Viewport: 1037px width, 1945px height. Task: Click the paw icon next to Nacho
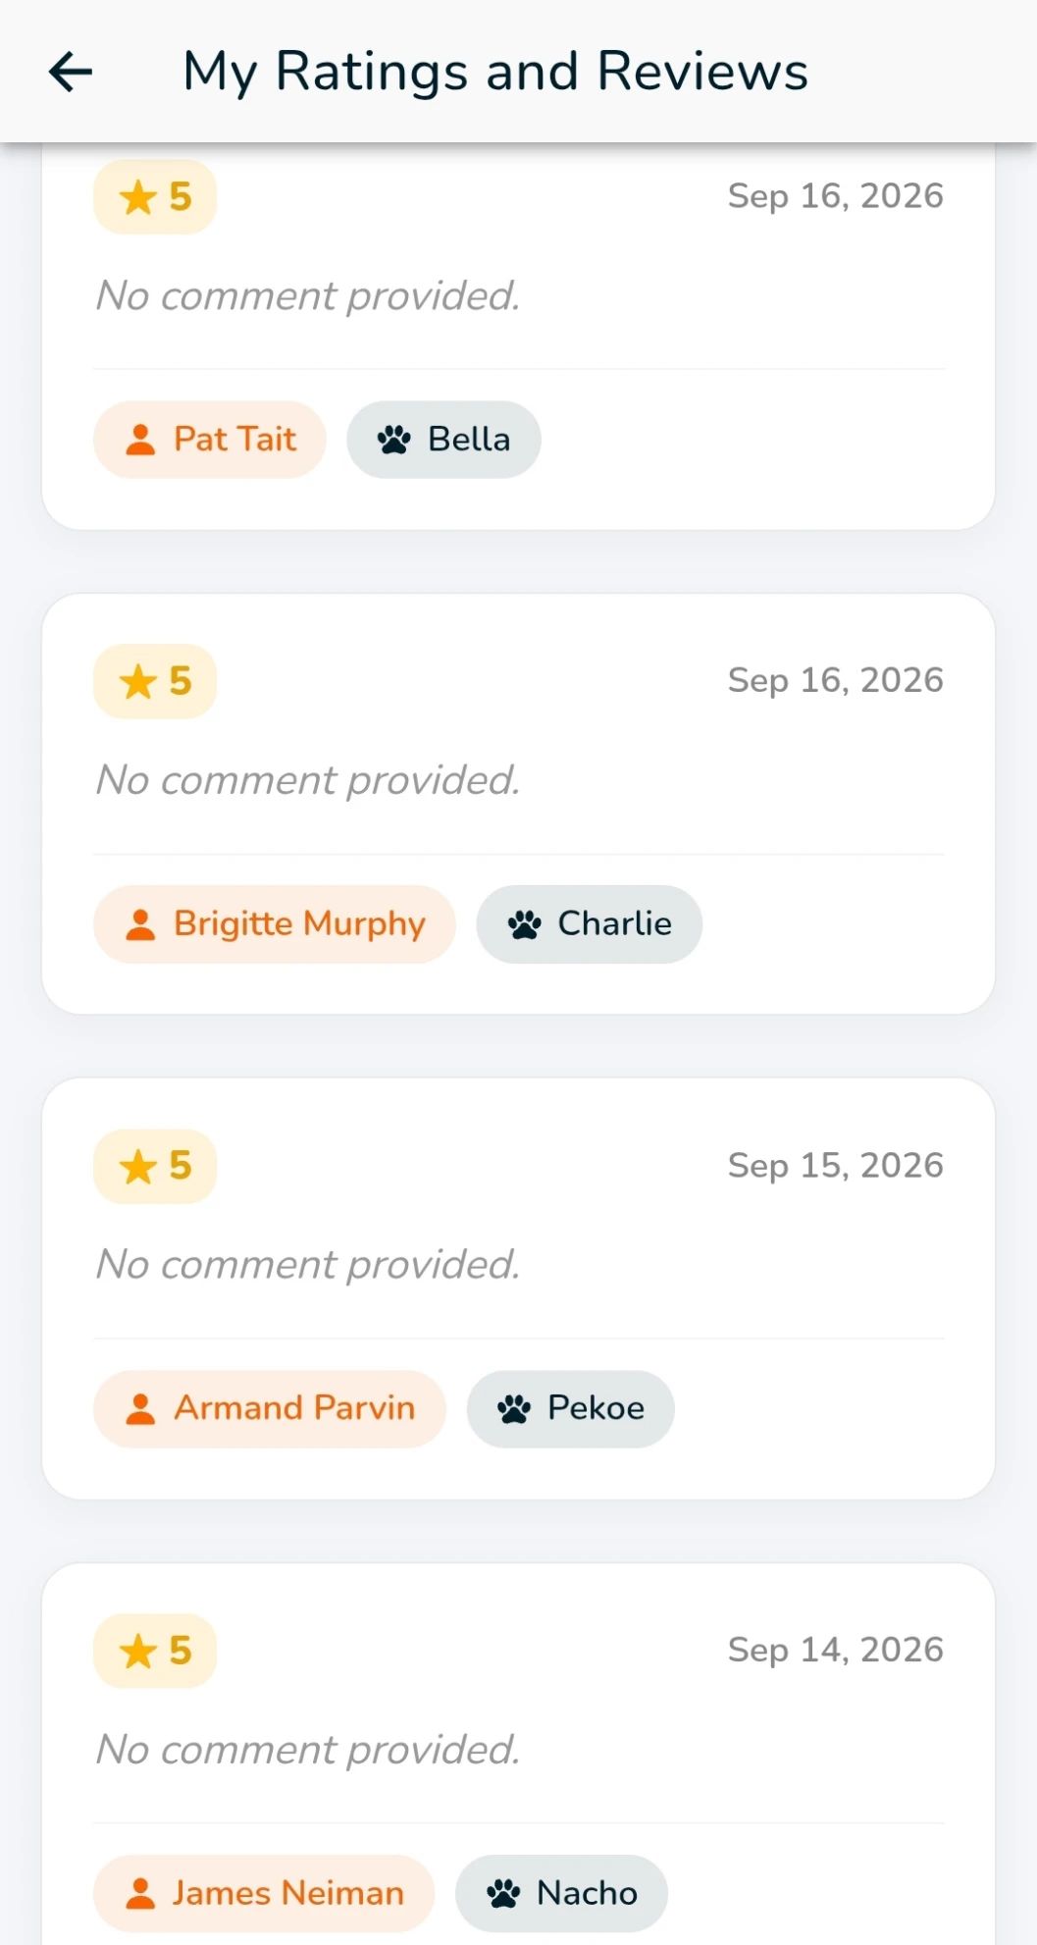pos(503,1894)
